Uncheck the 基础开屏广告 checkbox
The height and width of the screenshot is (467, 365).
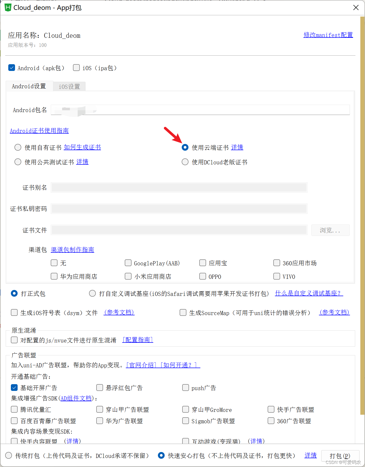(14, 388)
